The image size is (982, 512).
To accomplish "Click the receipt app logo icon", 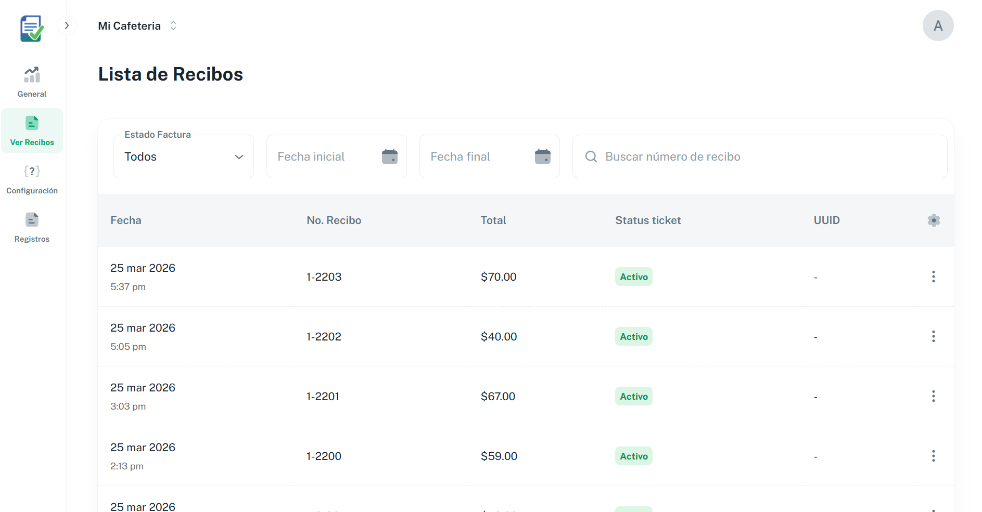I will tap(32, 28).
